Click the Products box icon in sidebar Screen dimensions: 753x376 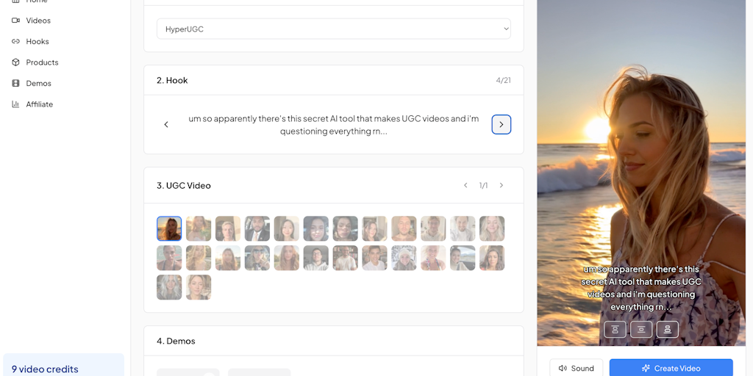pos(16,62)
